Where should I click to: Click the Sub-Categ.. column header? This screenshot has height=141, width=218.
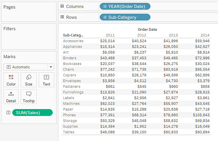click(73, 35)
